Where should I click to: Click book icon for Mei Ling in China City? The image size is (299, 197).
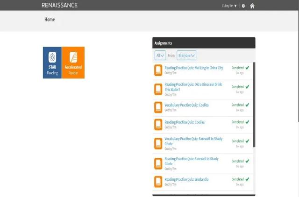[158, 70]
